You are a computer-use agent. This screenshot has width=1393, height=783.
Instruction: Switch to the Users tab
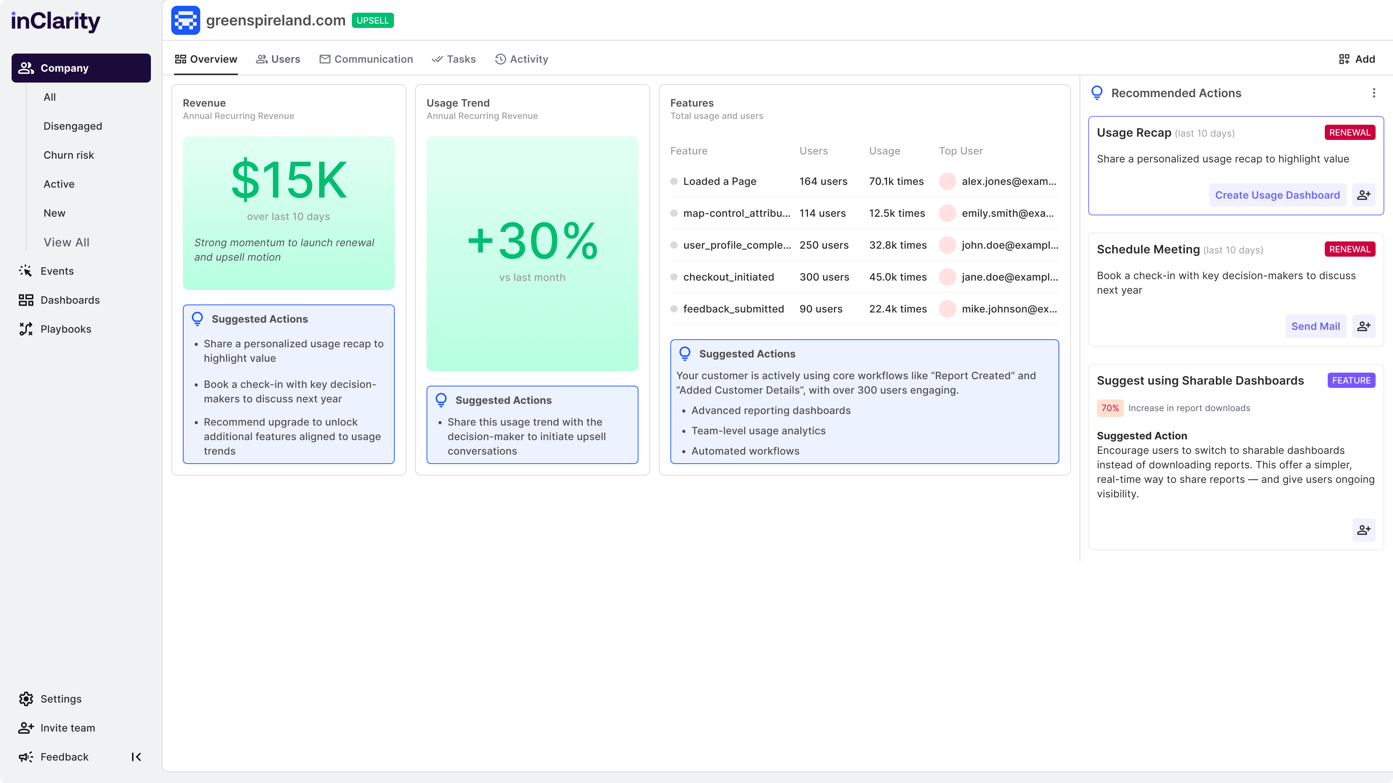click(x=278, y=59)
